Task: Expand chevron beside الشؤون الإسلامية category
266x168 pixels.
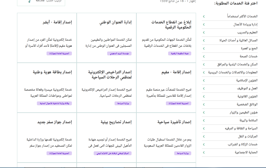Action: point(204,81)
